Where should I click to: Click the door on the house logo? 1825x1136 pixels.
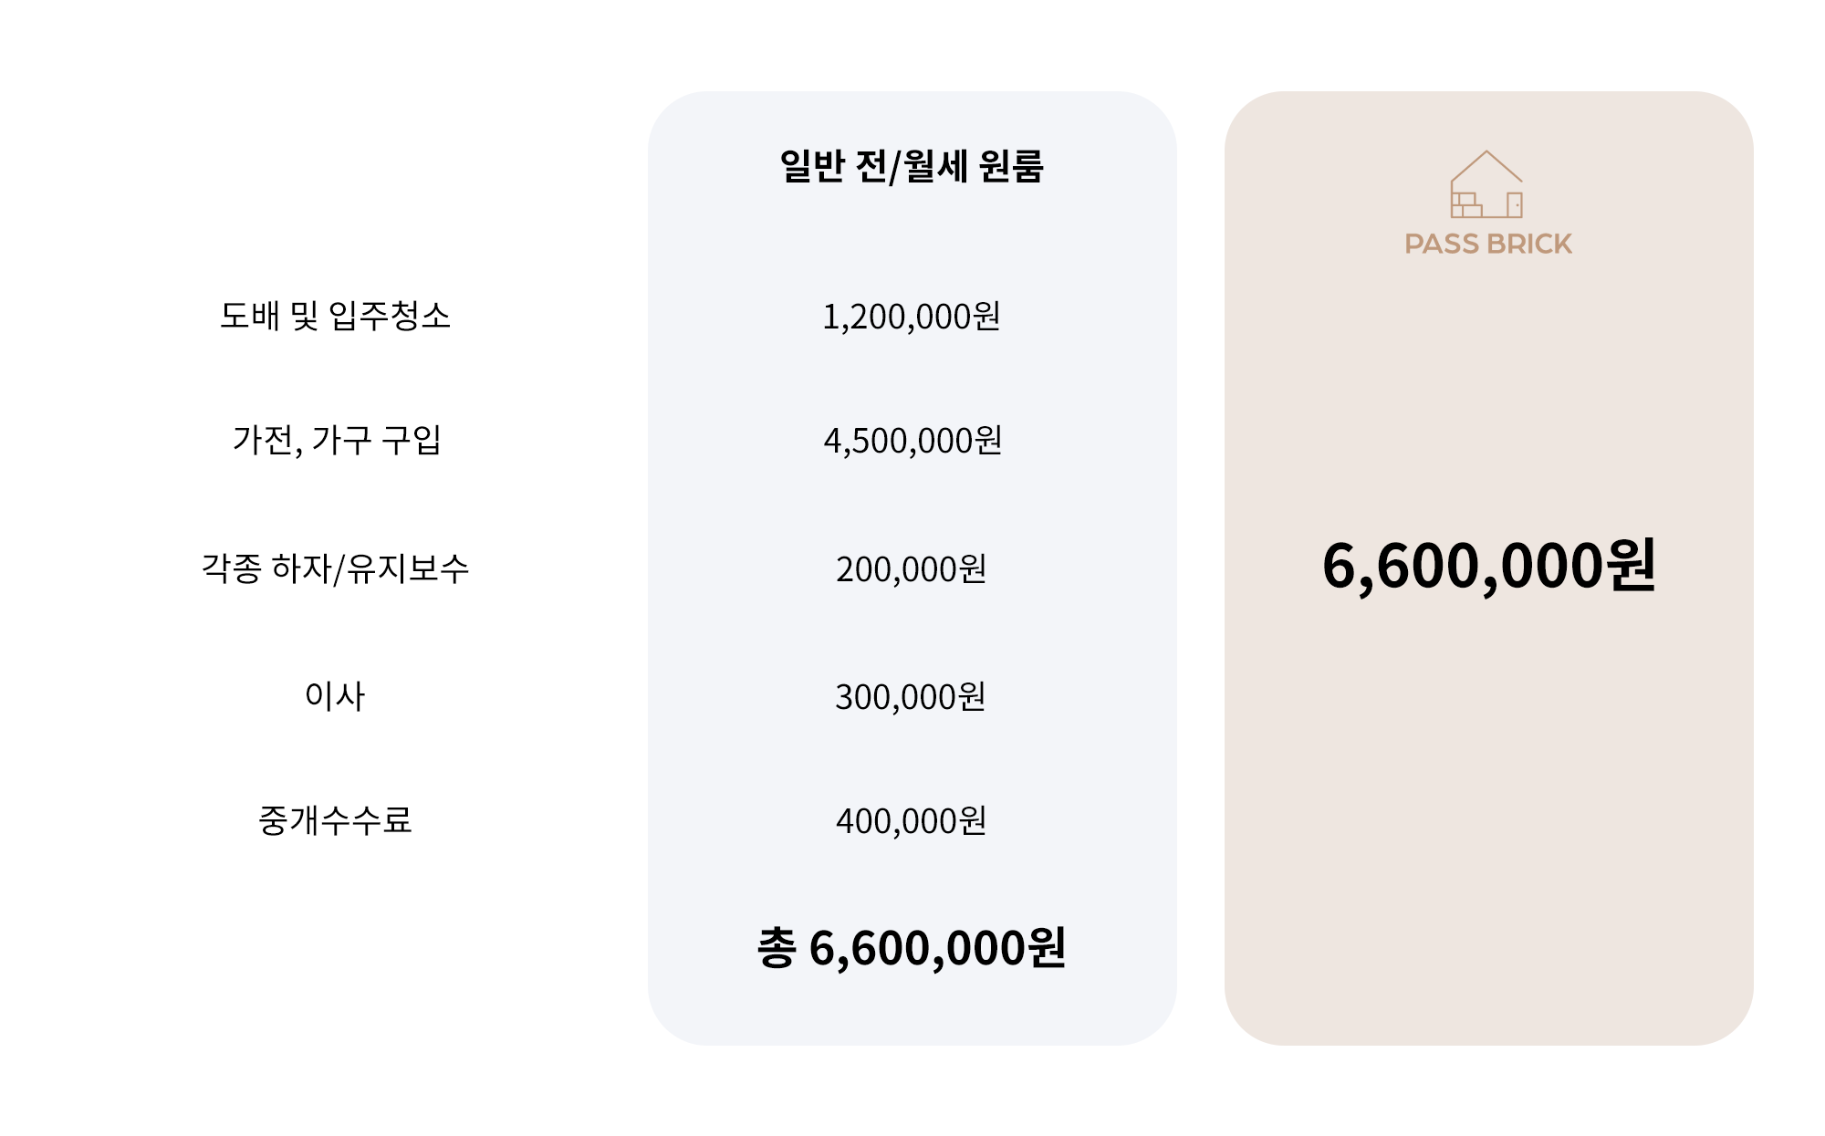(x=1514, y=204)
